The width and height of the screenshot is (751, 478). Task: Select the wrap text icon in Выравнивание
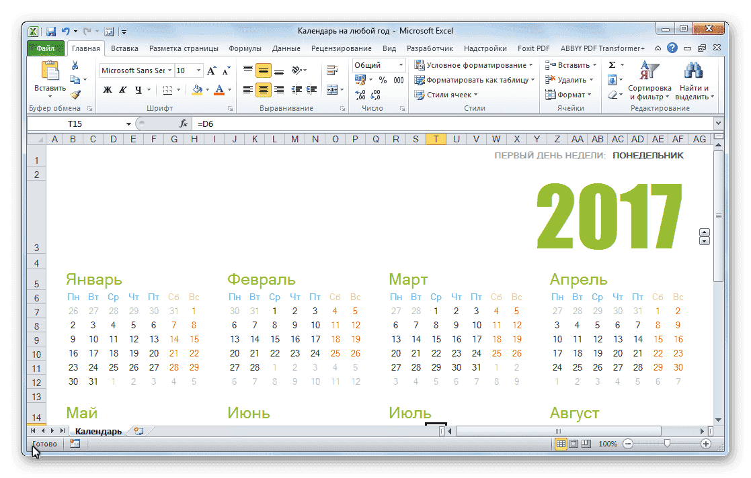click(x=331, y=69)
